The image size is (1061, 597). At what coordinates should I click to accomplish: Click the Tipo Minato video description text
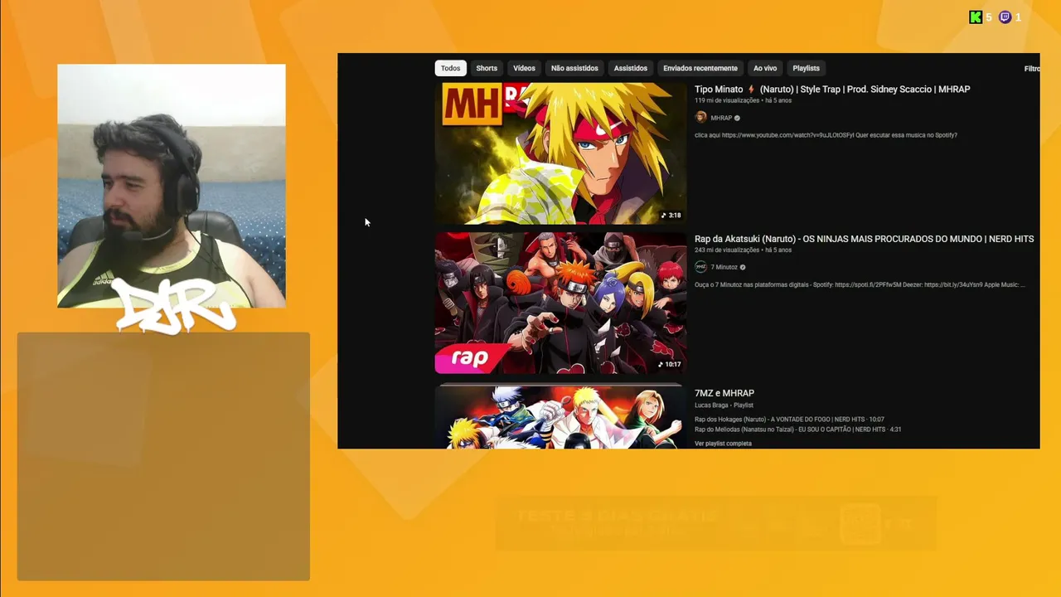point(826,135)
